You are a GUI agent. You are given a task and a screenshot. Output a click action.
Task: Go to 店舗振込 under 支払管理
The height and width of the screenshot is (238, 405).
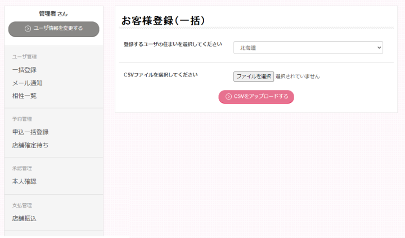24,218
